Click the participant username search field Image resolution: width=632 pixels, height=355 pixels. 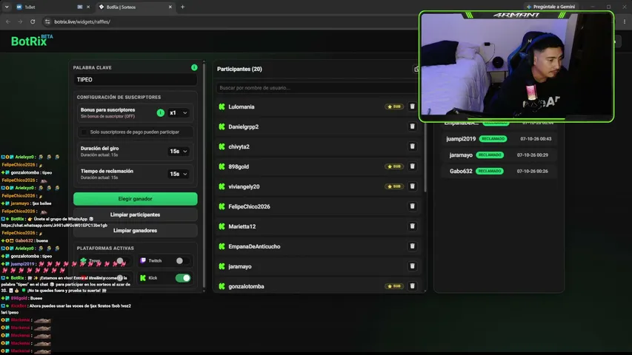[317, 88]
